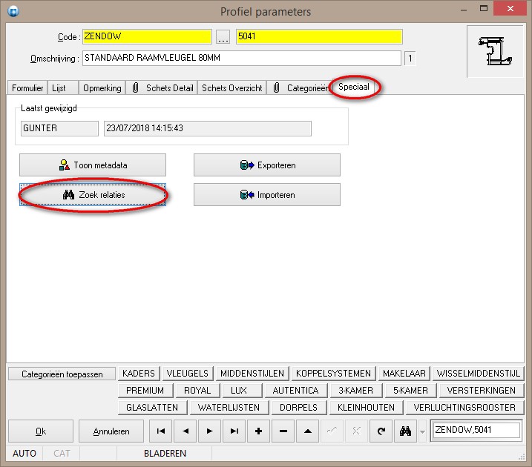Toggle the GLASLATTEN category

pos(152,408)
